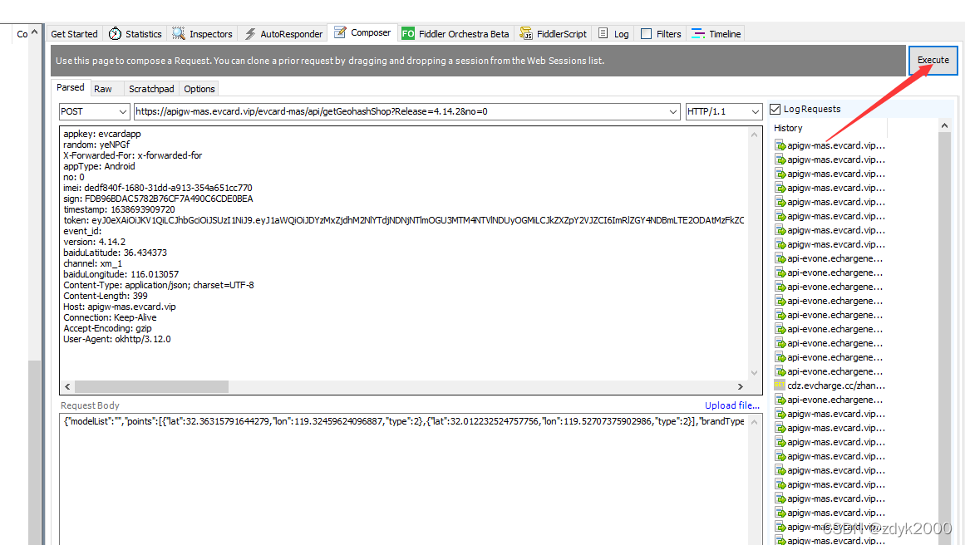
Task: Open the Options sub-tab
Action: 199,89
